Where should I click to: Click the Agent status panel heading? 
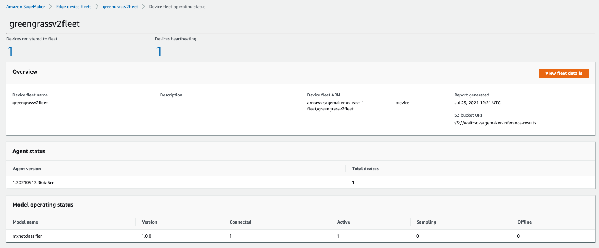tap(29, 151)
